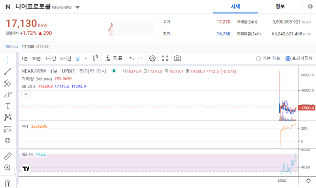This screenshot has height=188, width=316.
Task: Click the +1.72% change value
Action: [x=28, y=33]
